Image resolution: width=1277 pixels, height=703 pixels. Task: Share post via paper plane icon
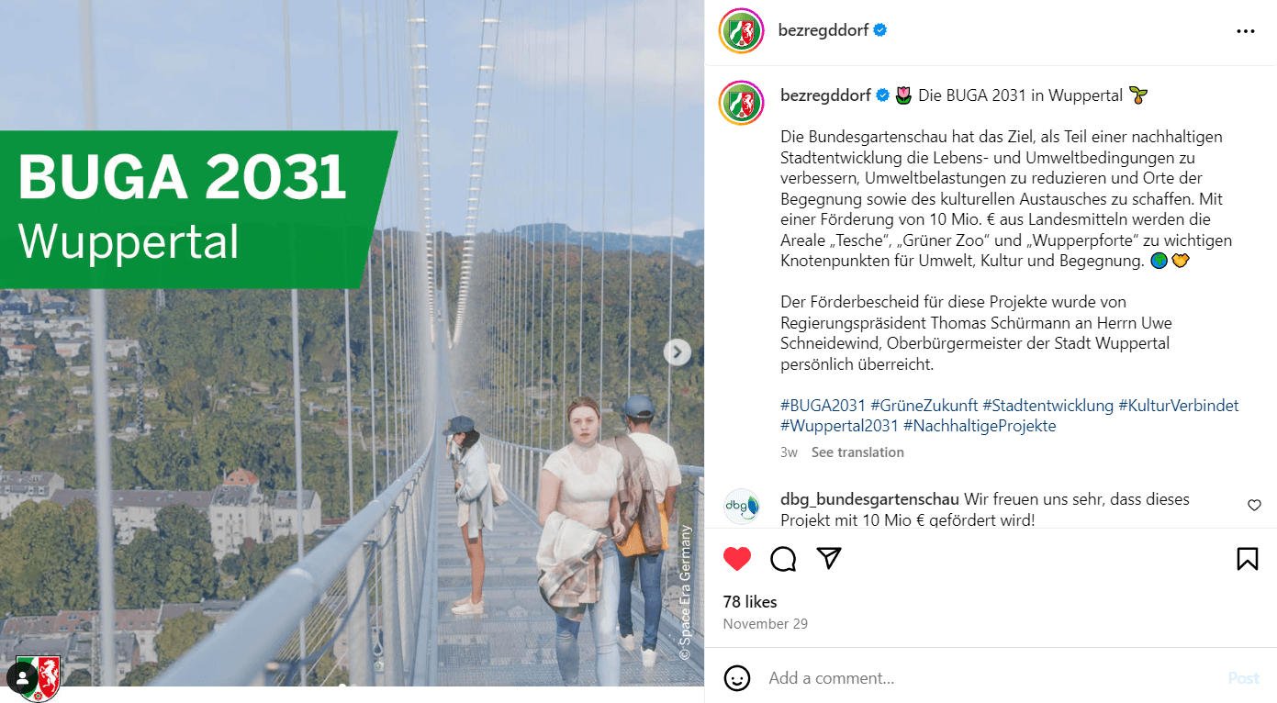point(829,559)
